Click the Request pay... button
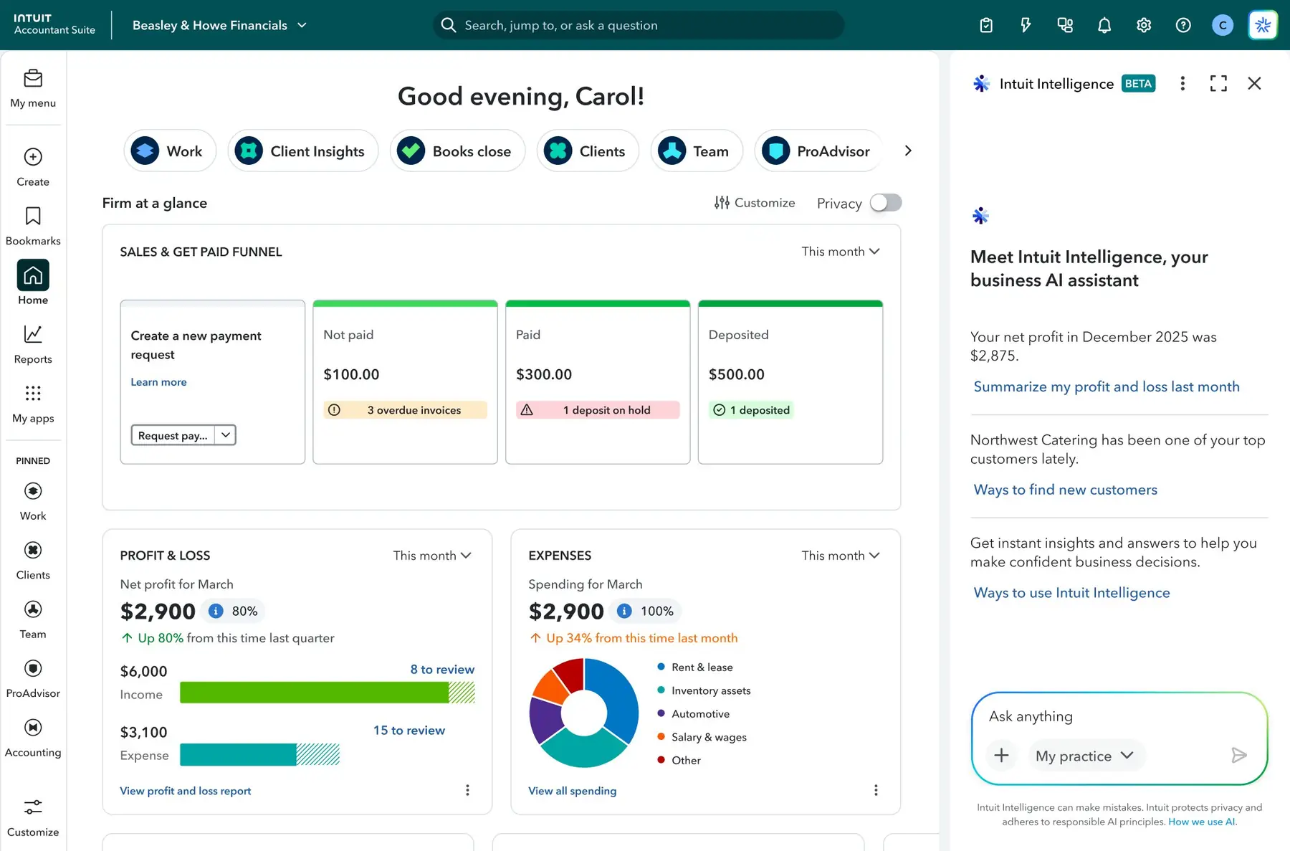The image size is (1290, 851). pyautogui.click(x=173, y=435)
